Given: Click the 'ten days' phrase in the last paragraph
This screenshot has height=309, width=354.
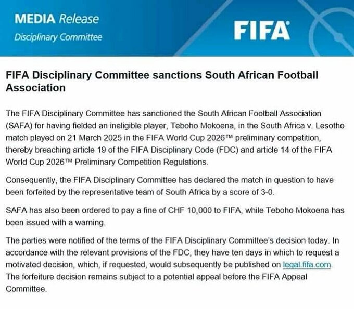Looking at the screenshot, I should pyautogui.click(x=230, y=253).
